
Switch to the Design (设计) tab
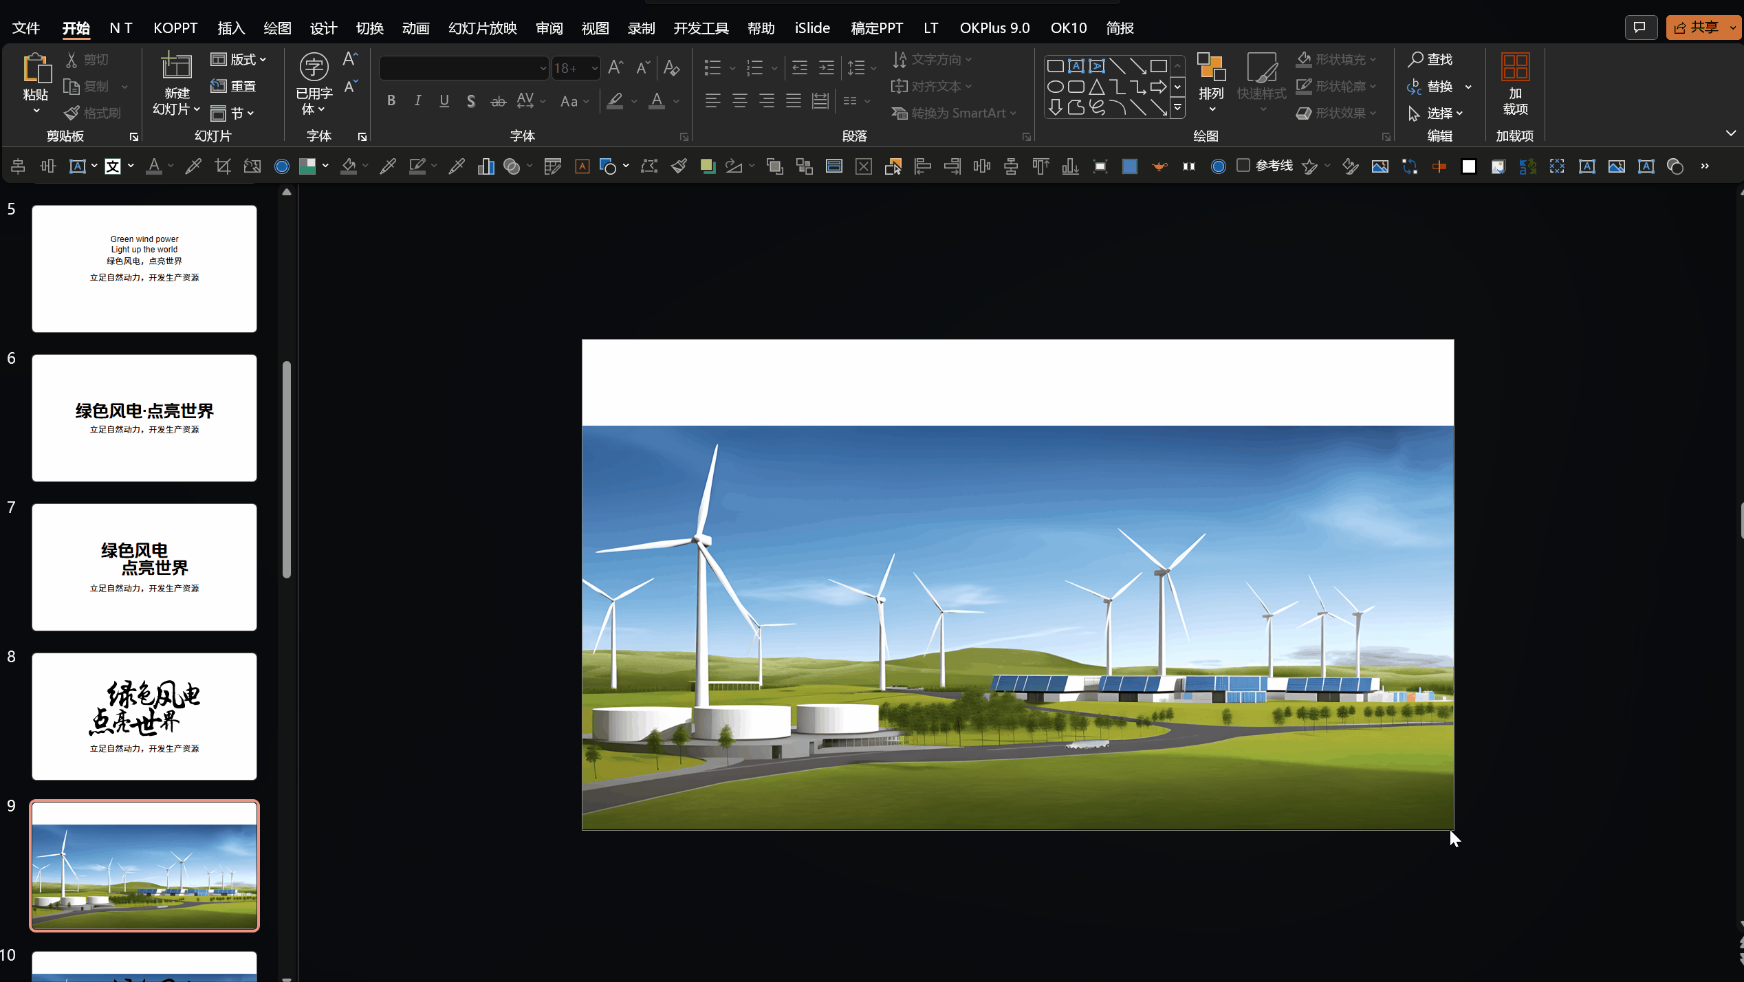323,28
